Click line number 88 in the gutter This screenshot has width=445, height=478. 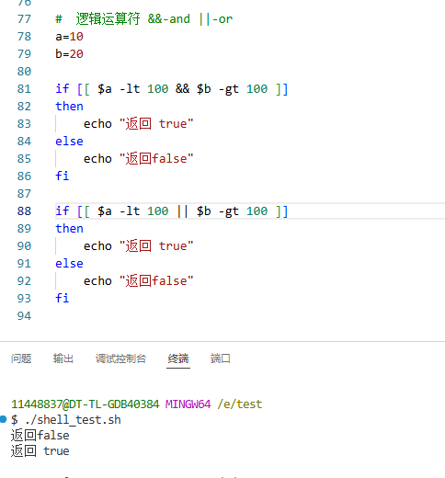(x=24, y=211)
